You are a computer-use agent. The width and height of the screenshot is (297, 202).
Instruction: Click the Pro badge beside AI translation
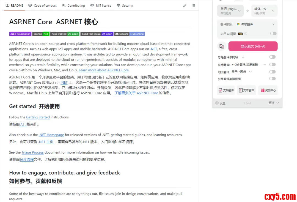[240, 34]
